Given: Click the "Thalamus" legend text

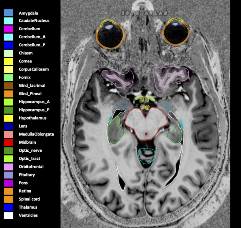Looking at the screenshot, I should click(x=28, y=207).
